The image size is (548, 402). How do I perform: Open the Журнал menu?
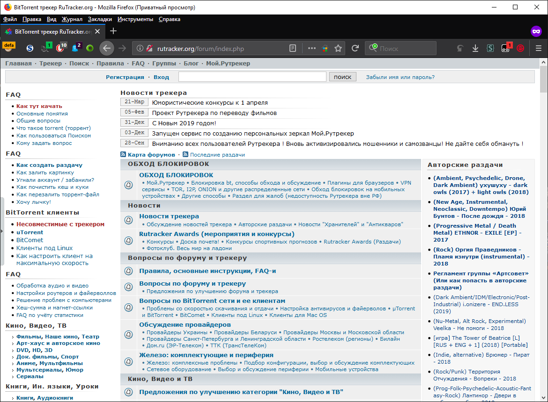(72, 19)
